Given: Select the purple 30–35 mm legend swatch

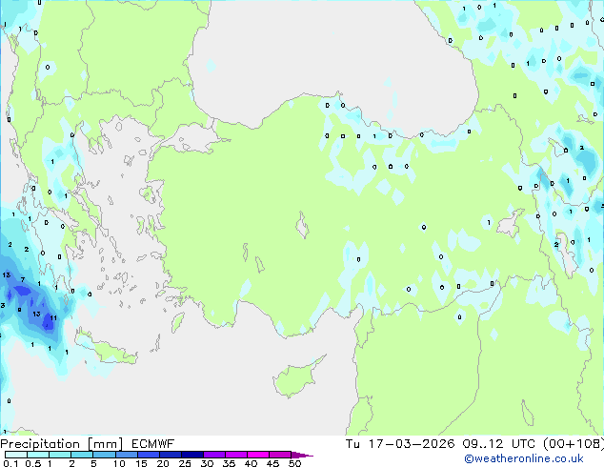Looking at the screenshot, I should 217,455.
